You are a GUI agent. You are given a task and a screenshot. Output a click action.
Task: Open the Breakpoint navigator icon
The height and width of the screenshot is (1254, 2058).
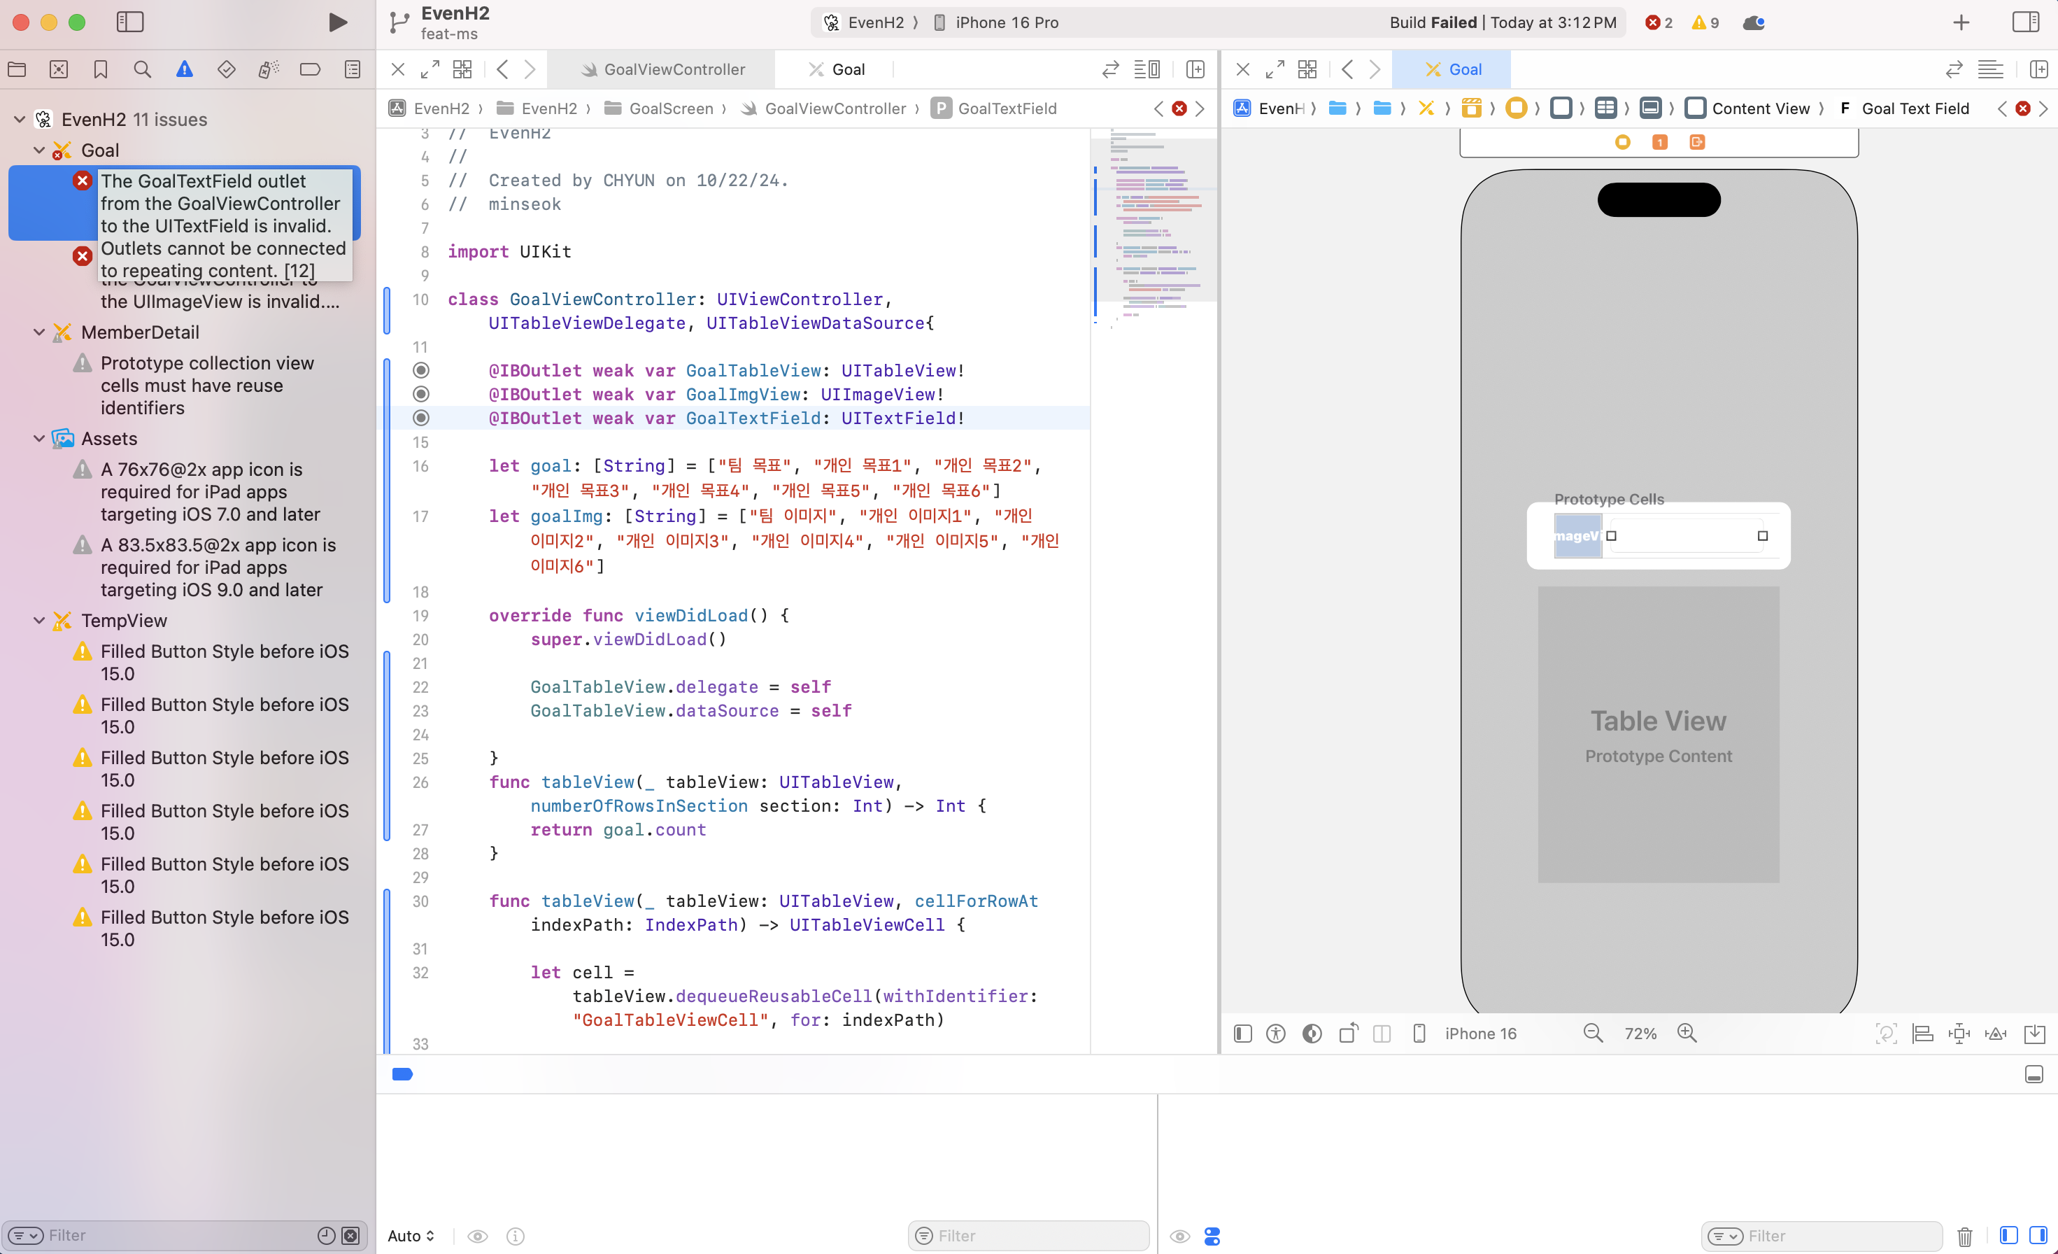(310, 69)
